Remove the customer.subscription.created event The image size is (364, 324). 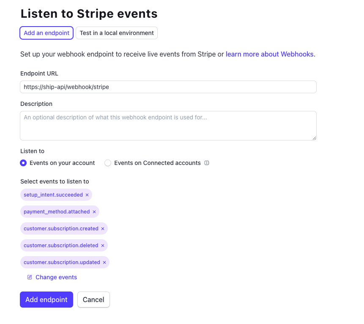[102, 229]
